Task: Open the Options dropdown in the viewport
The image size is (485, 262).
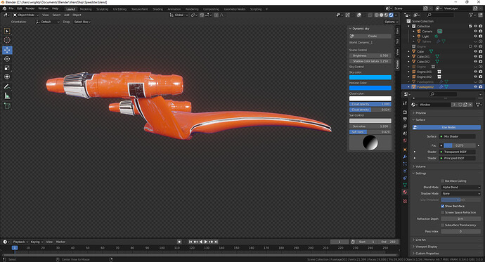Action: pyautogui.click(x=391, y=22)
